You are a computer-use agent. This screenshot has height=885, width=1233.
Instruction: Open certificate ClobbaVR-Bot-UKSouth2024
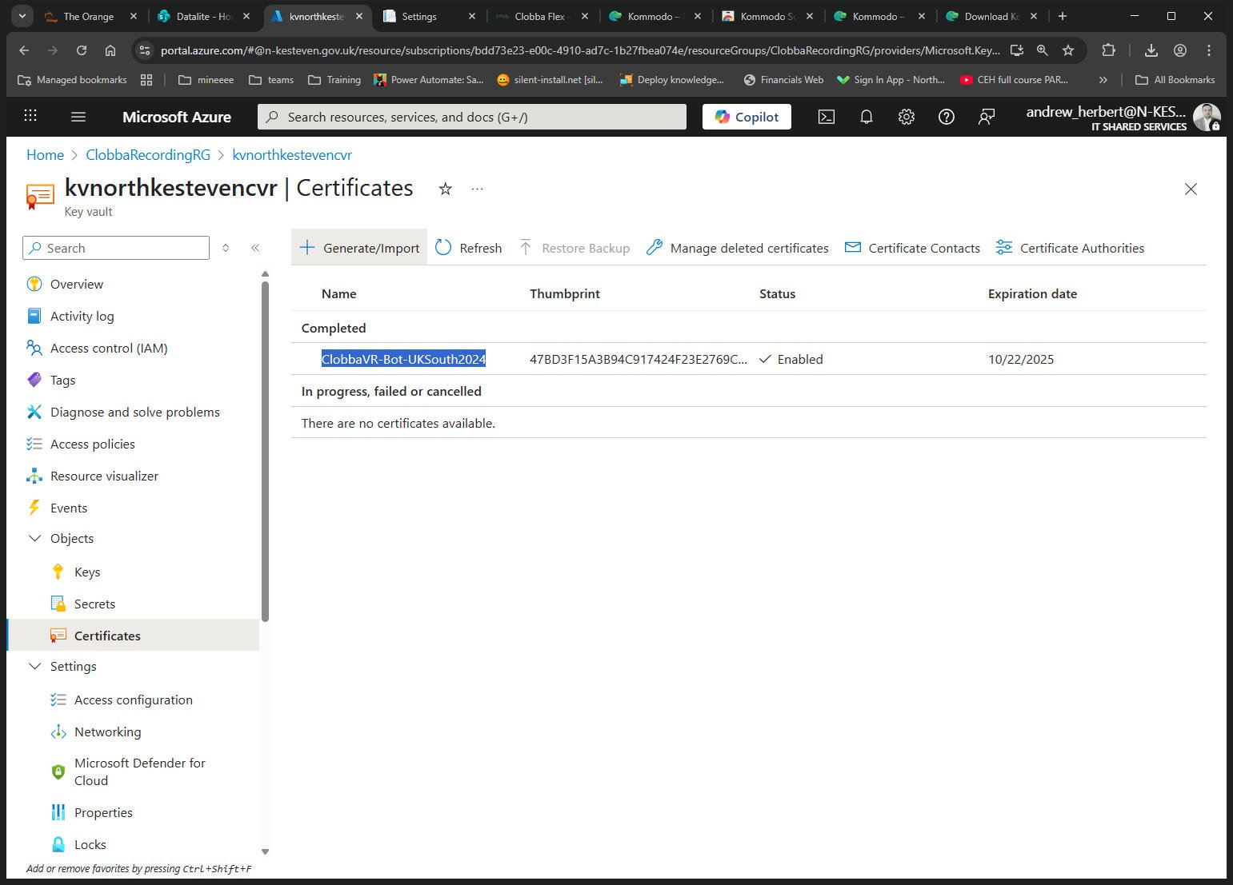(403, 359)
